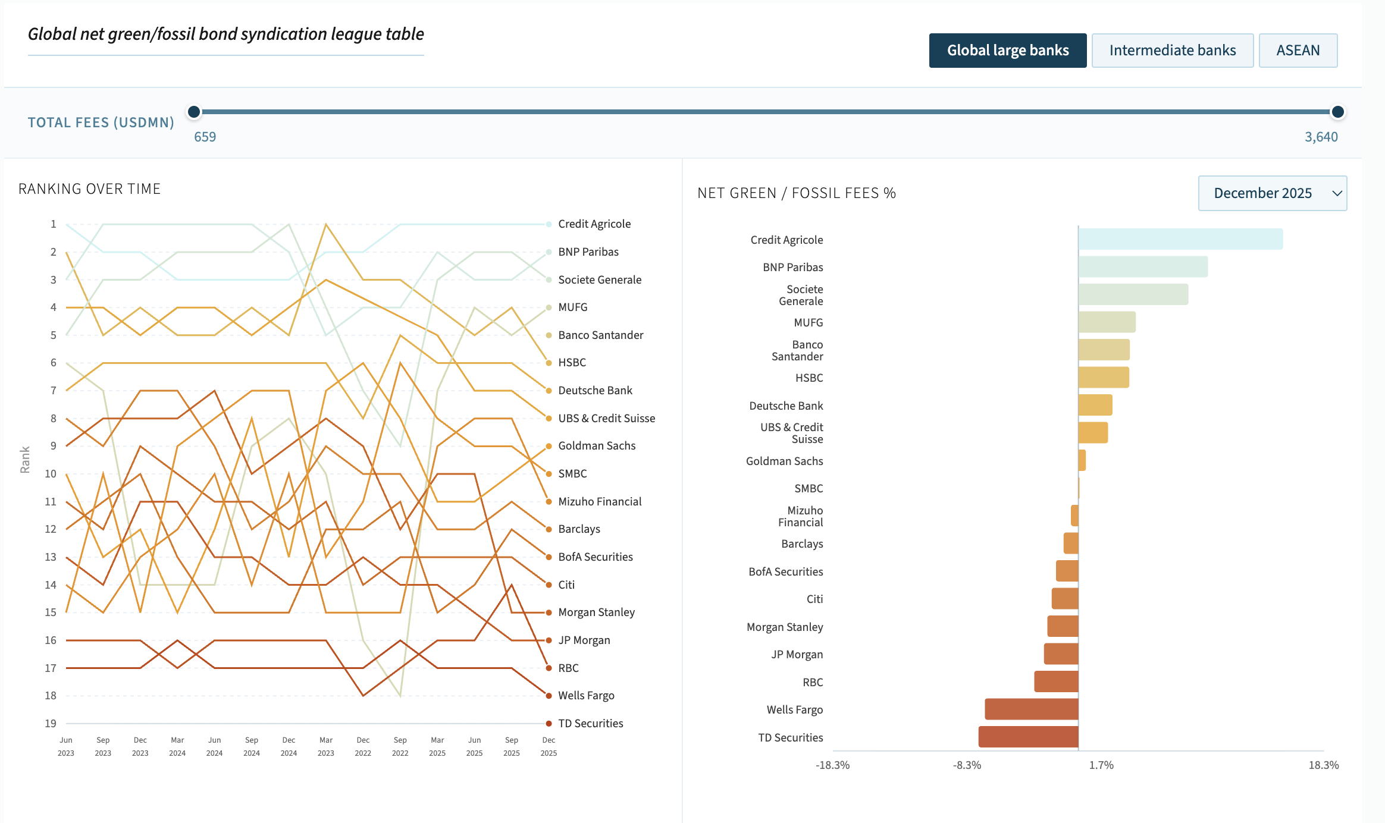Select the ASEAN tab

tap(1298, 51)
